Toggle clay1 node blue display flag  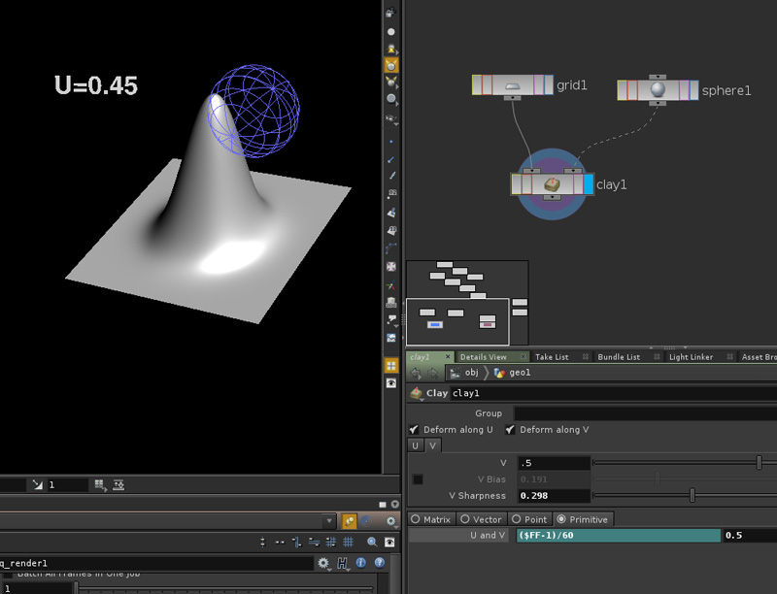(587, 183)
